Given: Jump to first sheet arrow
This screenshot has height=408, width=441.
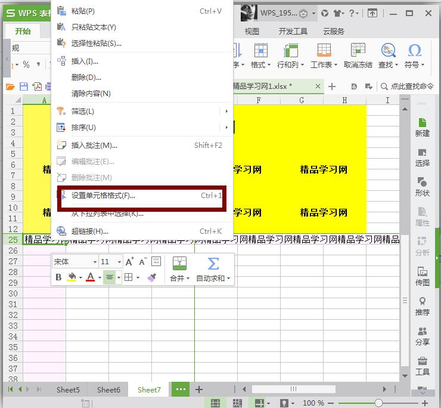Looking at the screenshot, I should [x=10, y=389].
